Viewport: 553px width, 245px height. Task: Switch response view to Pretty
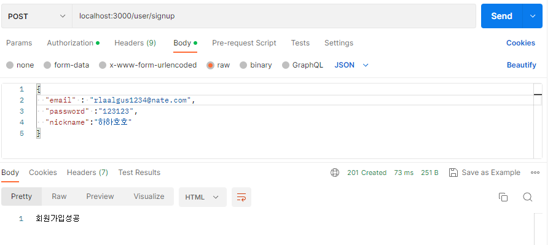pyautogui.click(x=22, y=196)
